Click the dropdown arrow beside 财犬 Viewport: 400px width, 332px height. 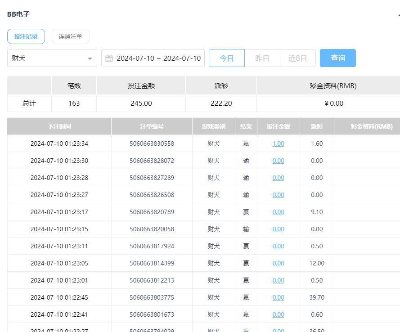click(x=90, y=58)
